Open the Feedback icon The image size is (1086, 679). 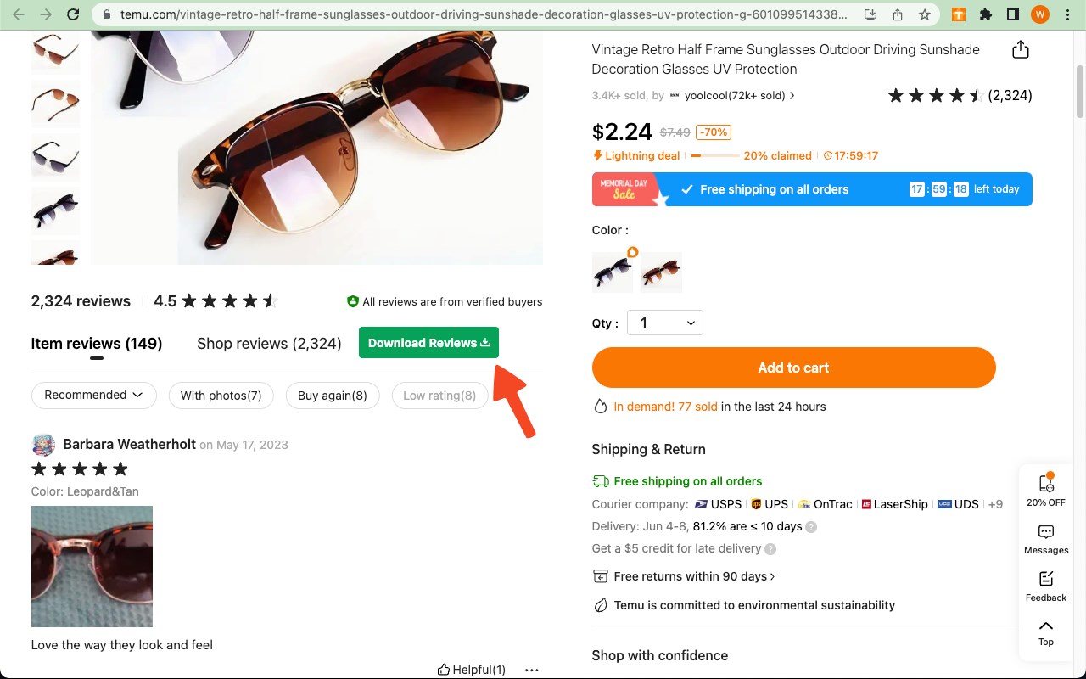click(x=1046, y=586)
